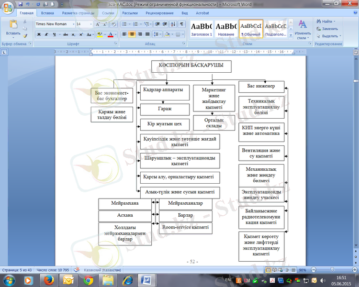Expand the Paragraph (Абзац) dialog launcher
This screenshot has width=359, height=287.
184,43
